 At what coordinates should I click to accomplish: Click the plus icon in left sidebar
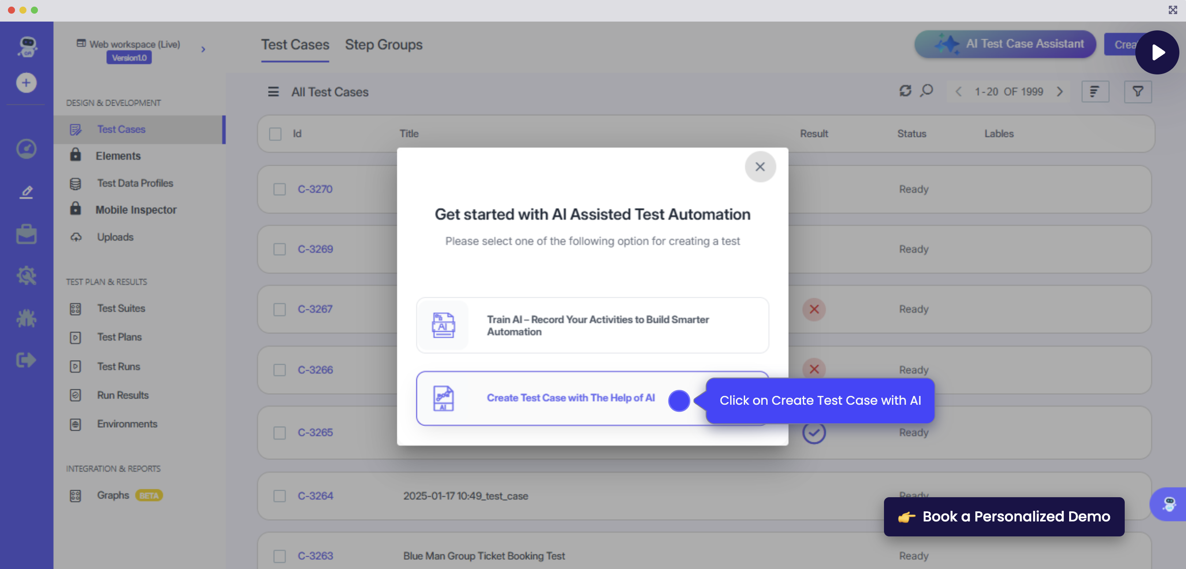click(x=26, y=83)
